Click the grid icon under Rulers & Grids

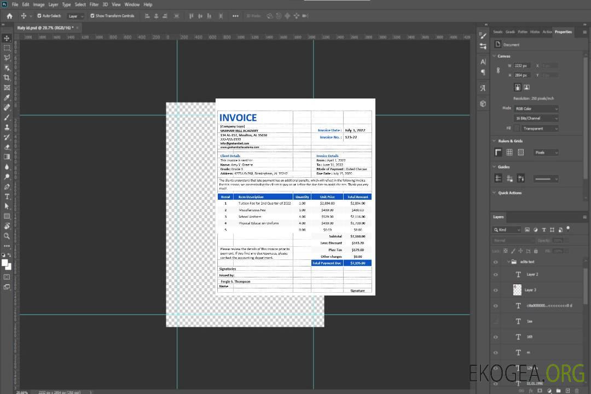509,152
